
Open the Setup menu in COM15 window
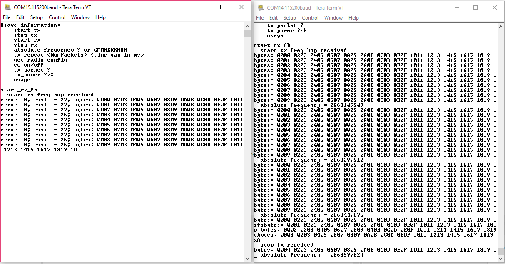click(37, 17)
